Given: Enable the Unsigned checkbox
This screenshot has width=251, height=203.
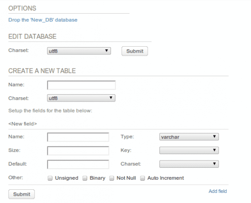Looking at the screenshot, I should [x=50, y=178].
